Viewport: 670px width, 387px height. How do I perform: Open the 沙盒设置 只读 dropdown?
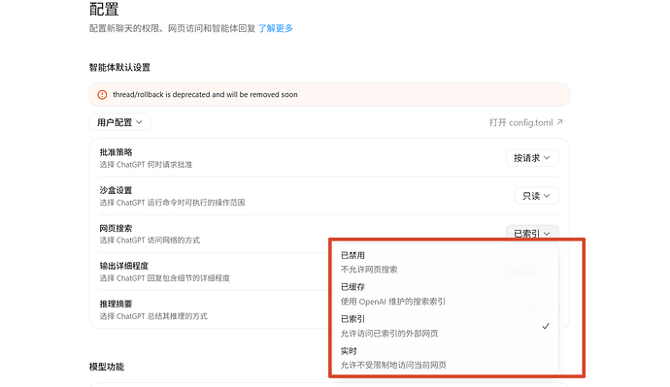tap(537, 196)
